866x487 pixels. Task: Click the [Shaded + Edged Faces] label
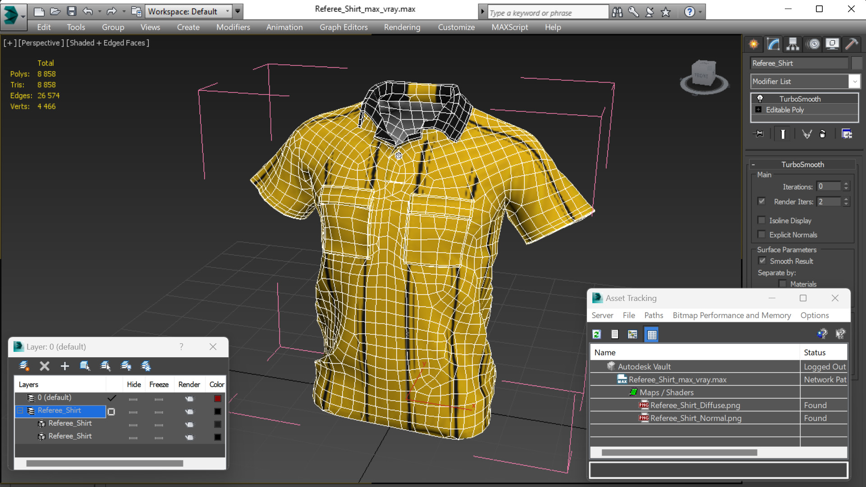[108, 43]
